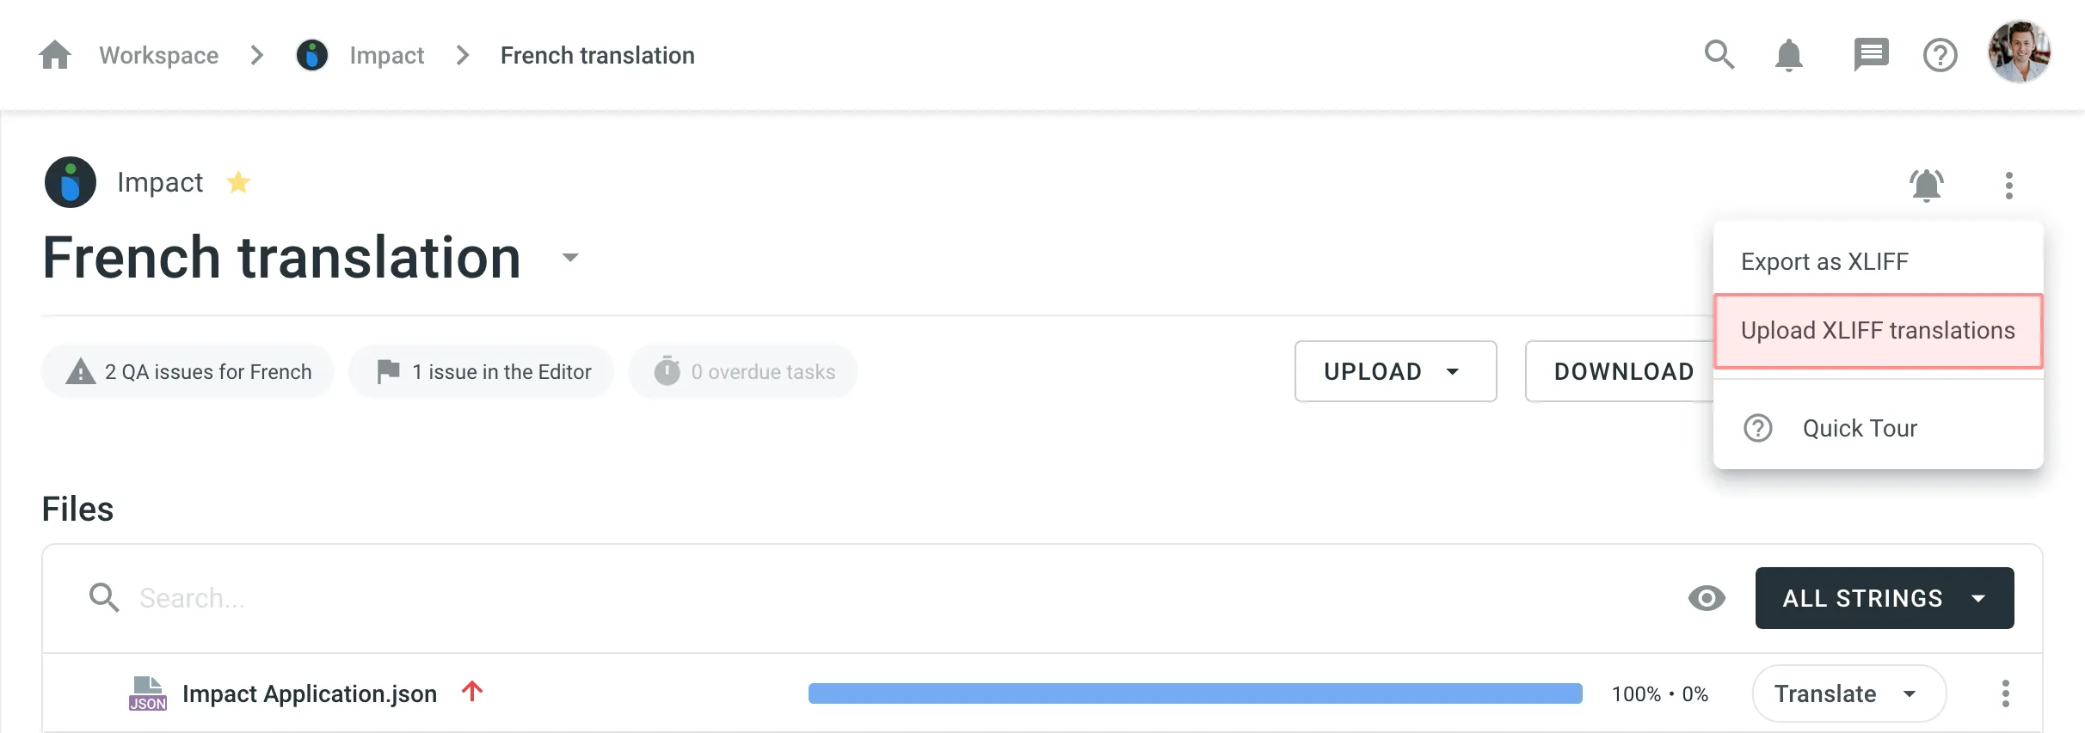Open the chat messages icon
The image size is (2085, 733).
click(1871, 54)
